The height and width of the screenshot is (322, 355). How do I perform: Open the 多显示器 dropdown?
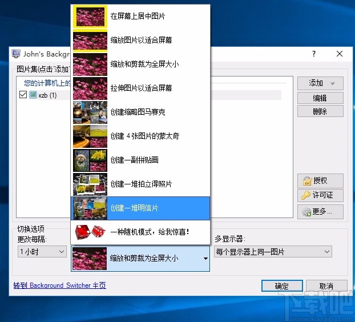click(273, 252)
